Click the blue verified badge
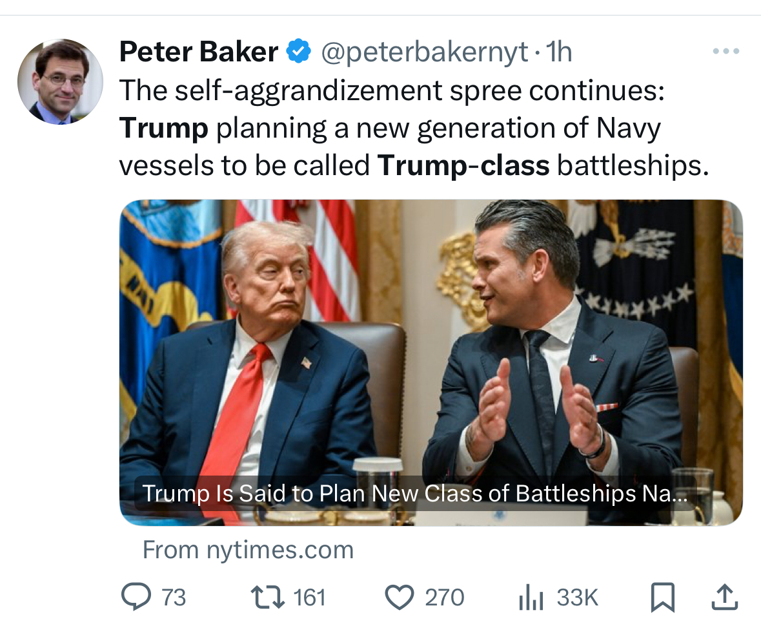This screenshot has height=619, width=761. click(298, 52)
